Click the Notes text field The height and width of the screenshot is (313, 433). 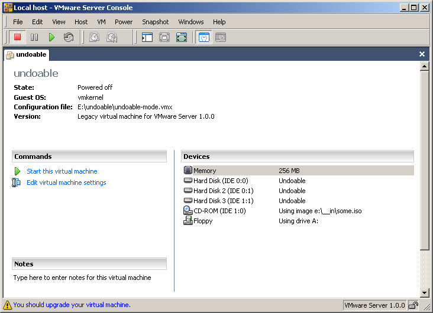click(x=89, y=278)
